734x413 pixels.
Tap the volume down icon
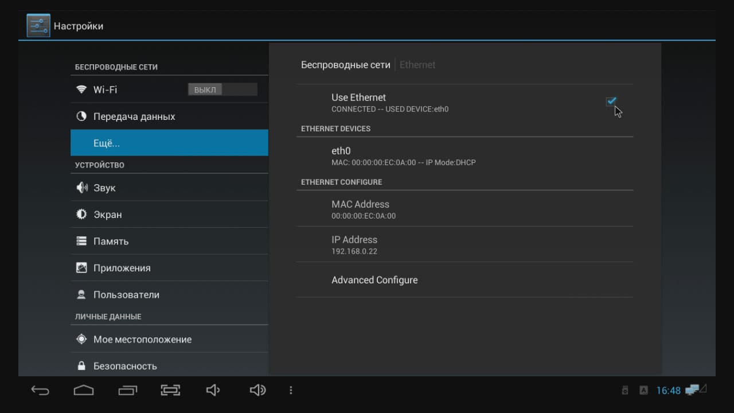[x=213, y=390]
